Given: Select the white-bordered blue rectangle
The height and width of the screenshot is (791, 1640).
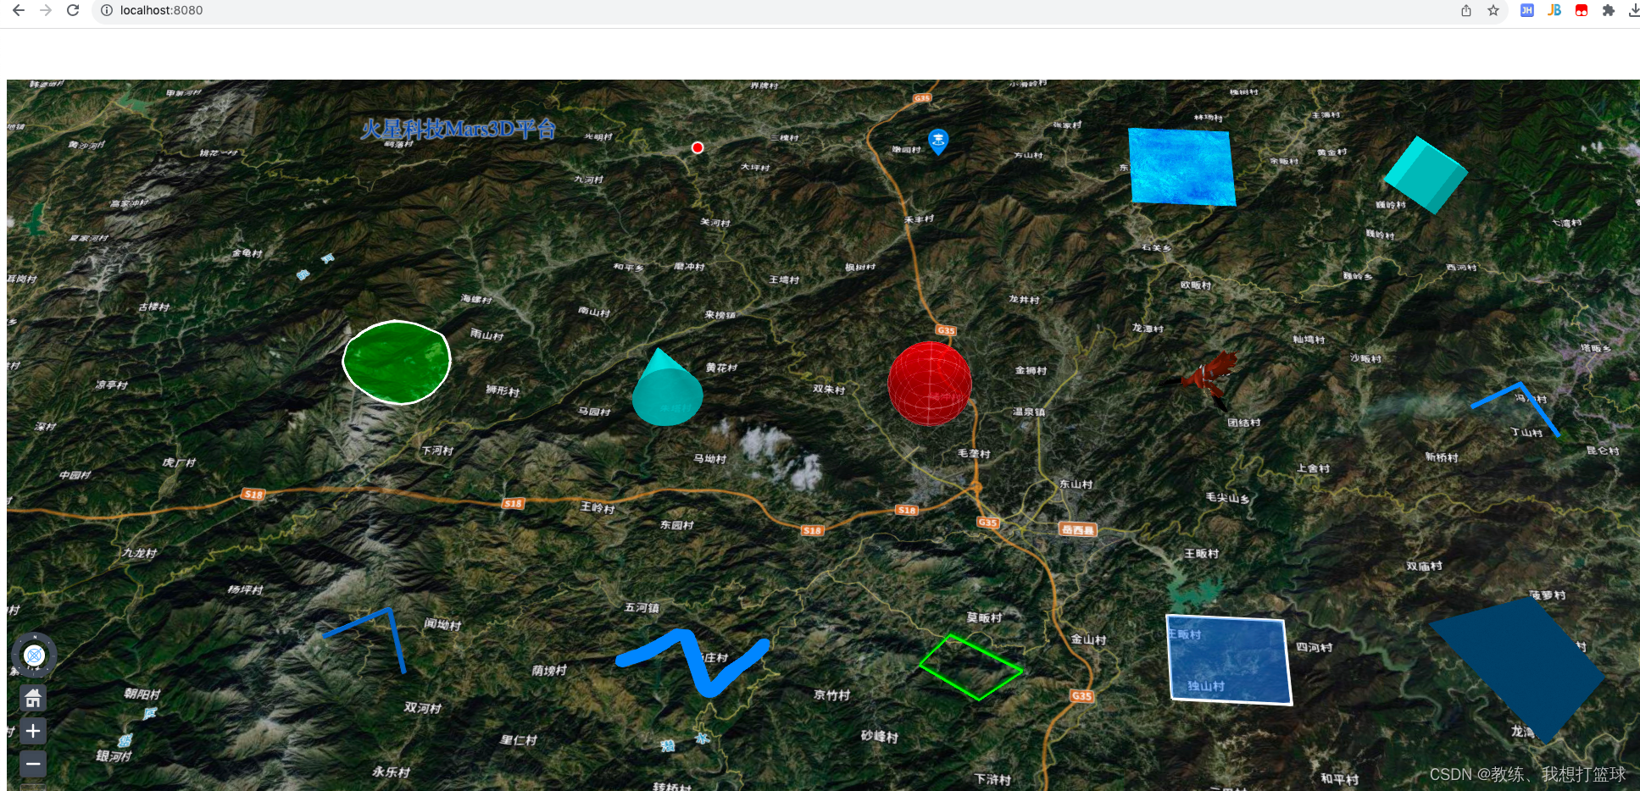Looking at the screenshot, I should click(x=1229, y=660).
